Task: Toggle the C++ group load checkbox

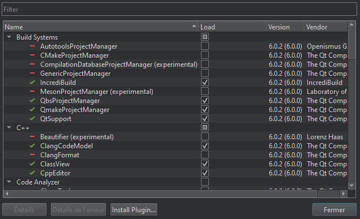Action: pos(205,127)
